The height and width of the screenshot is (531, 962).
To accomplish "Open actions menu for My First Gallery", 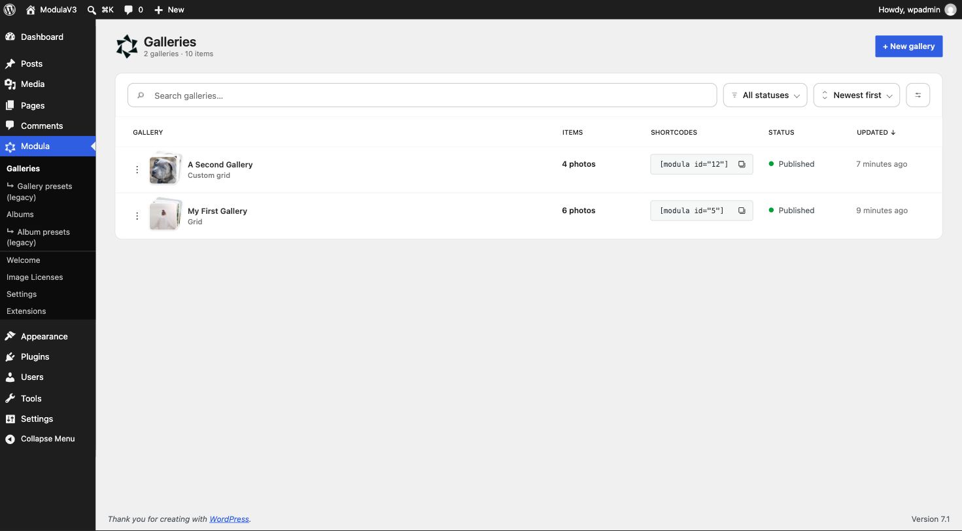I will (x=137, y=216).
